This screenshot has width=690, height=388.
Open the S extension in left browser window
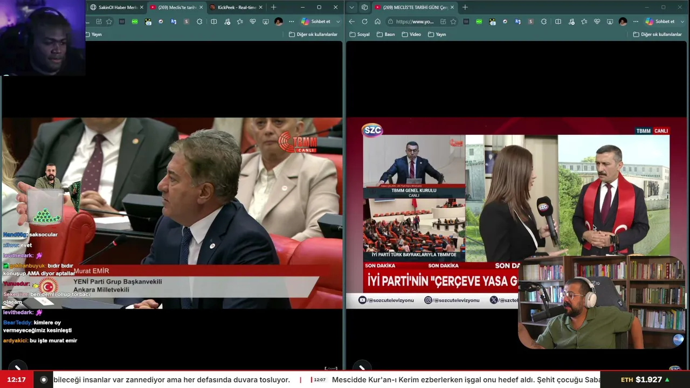point(187,22)
